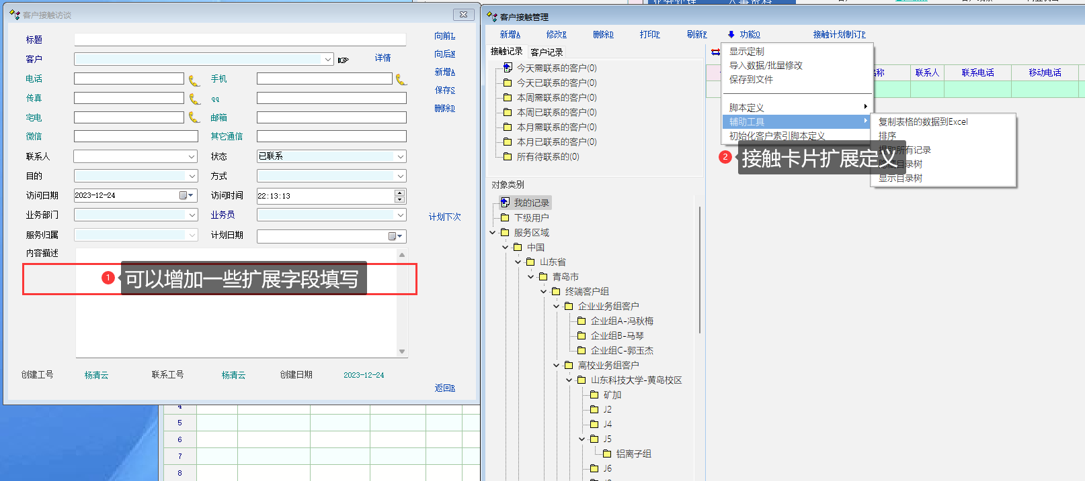1085x481 pixels.
Task: Expand the 联系人 combo box
Action: coord(192,156)
